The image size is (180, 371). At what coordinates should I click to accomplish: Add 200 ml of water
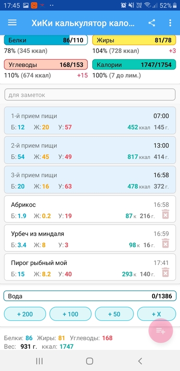pyautogui.click(x=25, y=314)
